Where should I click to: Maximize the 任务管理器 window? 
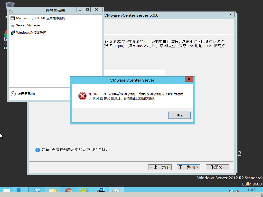[87, 10]
